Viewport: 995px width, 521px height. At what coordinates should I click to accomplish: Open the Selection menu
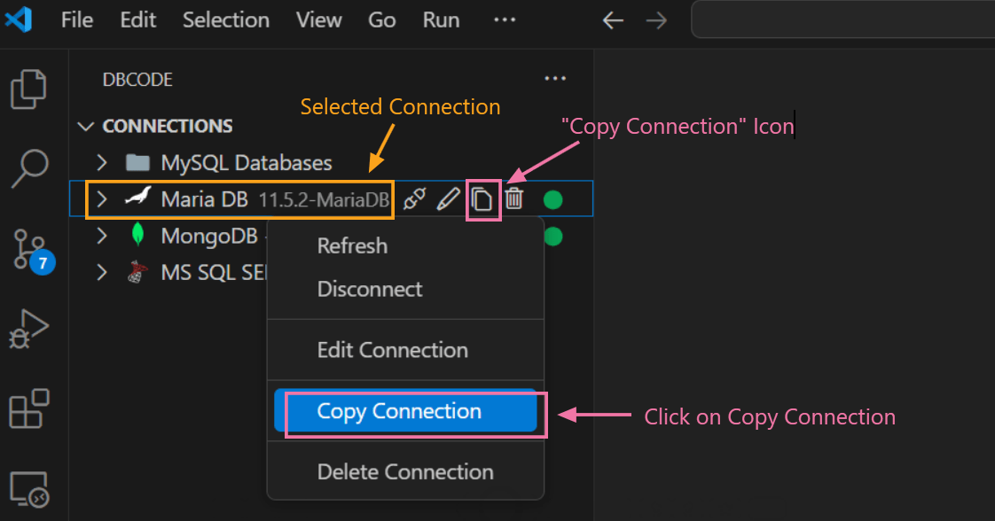226,19
